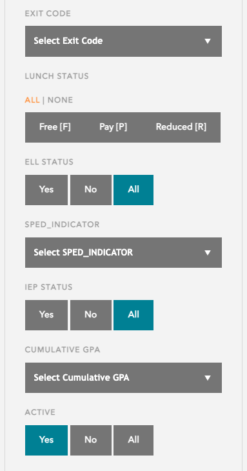Image resolution: width=247 pixels, height=471 pixels.
Task: Choose All under Active filter
Action: pos(133,440)
